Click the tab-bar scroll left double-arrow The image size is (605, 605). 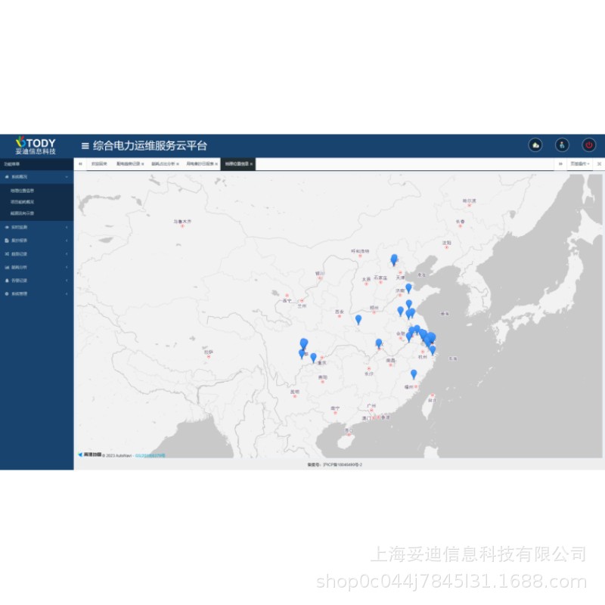coord(80,164)
